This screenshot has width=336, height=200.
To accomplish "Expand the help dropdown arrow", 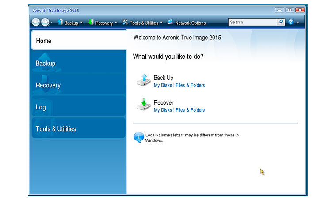I will point(298,22).
